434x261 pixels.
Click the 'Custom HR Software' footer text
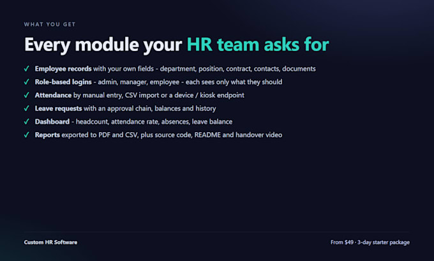tap(50, 242)
